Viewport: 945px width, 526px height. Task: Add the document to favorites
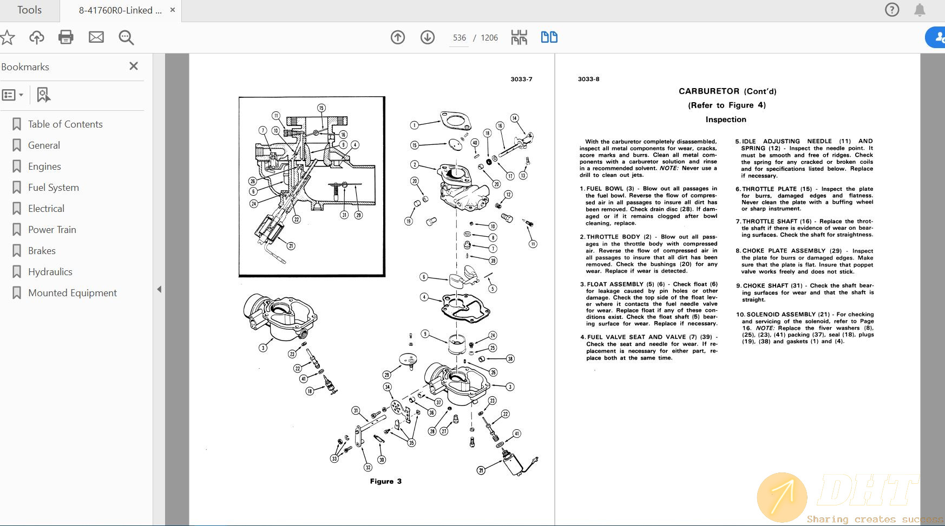click(x=7, y=37)
